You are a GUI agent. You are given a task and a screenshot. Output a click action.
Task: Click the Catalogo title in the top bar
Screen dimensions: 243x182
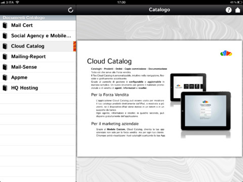pyautogui.click(x=159, y=10)
